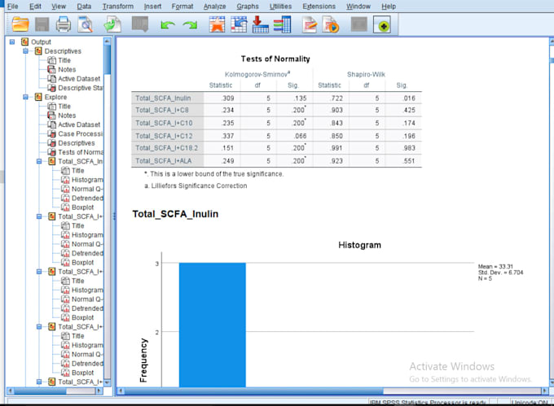Click the .016 Shapiro-Wilk Sig. cell
This screenshot has width=554, height=406.
409,98
